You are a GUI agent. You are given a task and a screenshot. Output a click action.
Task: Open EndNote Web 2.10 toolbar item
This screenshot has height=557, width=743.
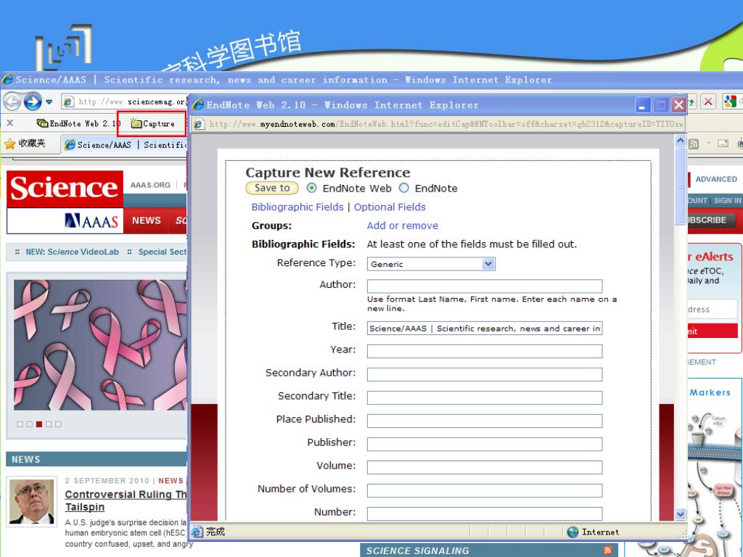coord(78,123)
